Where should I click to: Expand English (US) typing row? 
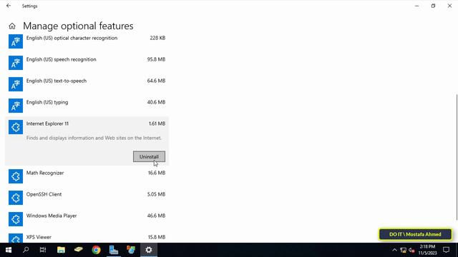tap(87, 106)
